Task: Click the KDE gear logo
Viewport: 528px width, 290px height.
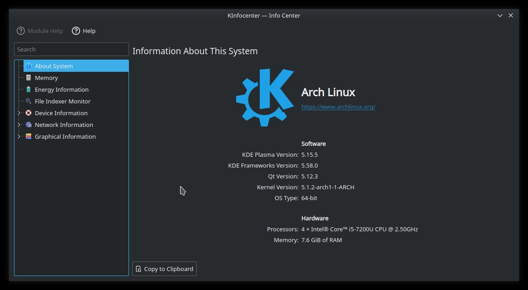Action: (265, 98)
